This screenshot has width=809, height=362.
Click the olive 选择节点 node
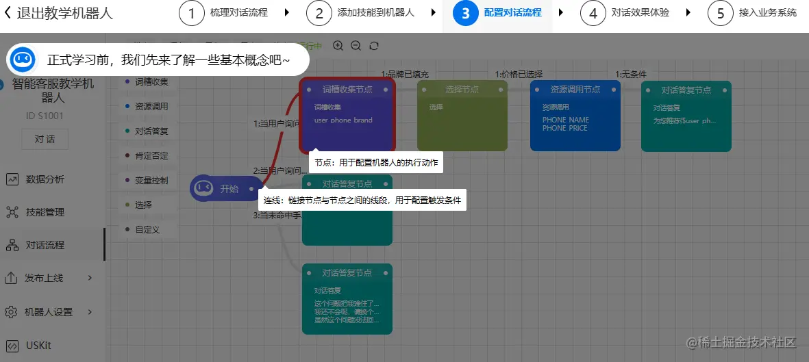click(x=462, y=116)
